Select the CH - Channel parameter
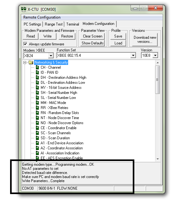The width and height of the screenshot is (187, 207). [51, 67]
